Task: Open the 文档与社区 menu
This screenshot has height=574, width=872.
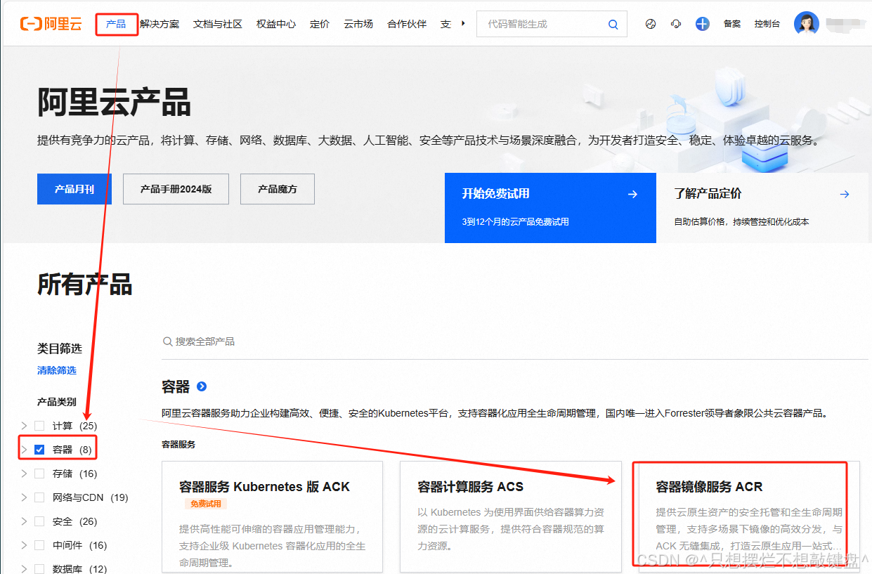Action: pyautogui.click(x=218, y=24)
